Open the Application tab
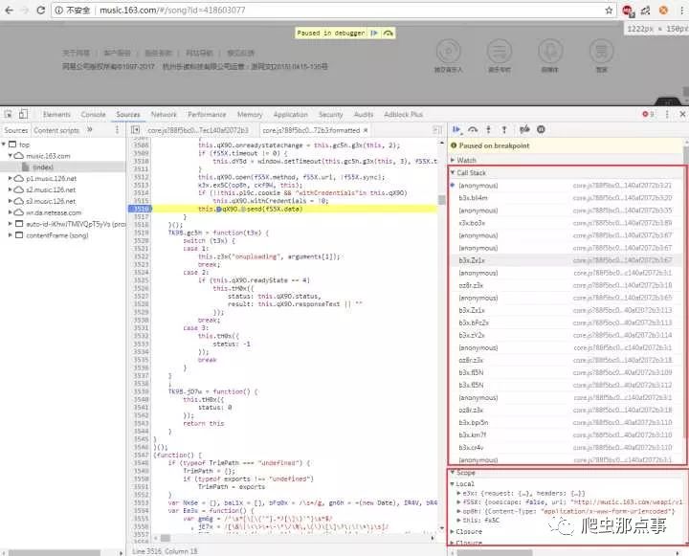The image size is (689, 556). coord(291,114)
